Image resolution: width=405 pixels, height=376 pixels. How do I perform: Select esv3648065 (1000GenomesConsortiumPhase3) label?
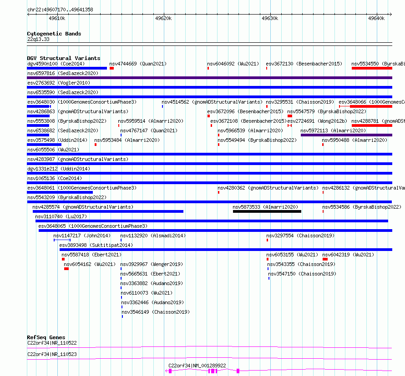pyautogui.click(x=93, y=226)
